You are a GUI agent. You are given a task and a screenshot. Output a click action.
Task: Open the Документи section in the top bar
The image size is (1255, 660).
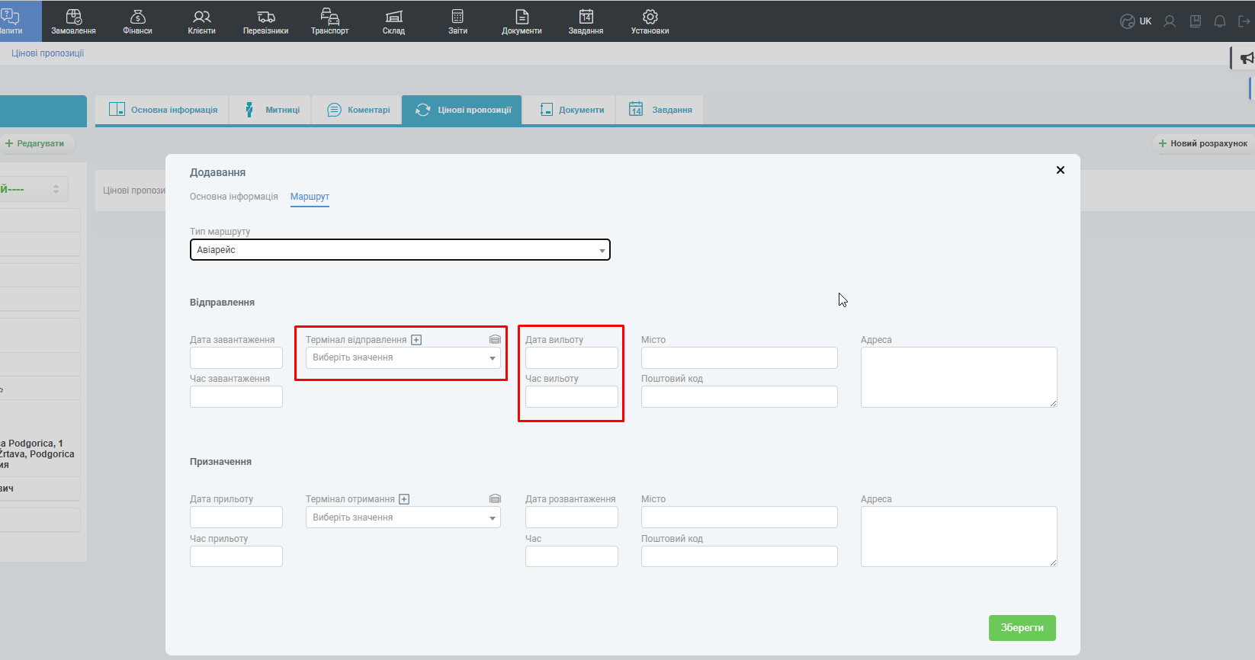[x=522, y=21]
